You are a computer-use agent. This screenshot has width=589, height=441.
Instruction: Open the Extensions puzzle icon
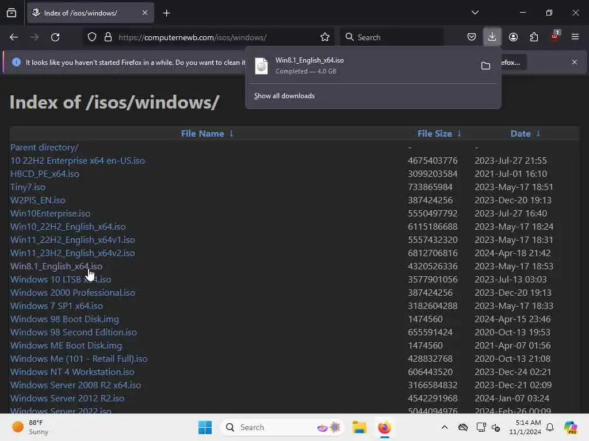coord(534,37)
